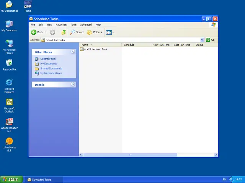This screenshot has height=183, width=245.
Task: Click the Go button
Action: (210, 40)
